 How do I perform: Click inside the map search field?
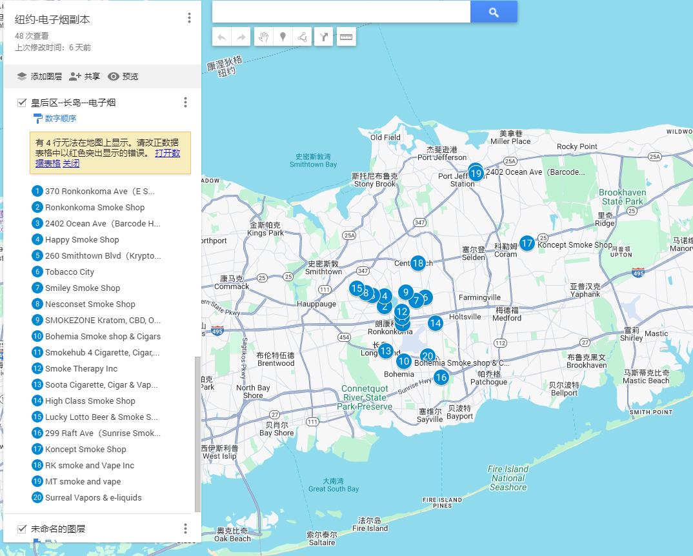point(341,12)
